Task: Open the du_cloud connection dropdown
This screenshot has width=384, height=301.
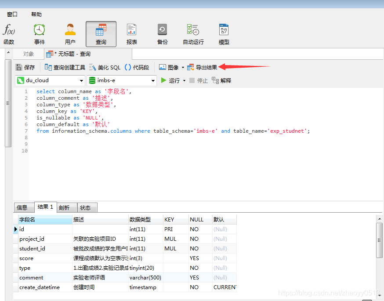Action: coord(50,80)
